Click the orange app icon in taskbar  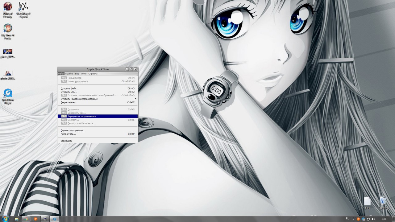[x=35, y=219]
